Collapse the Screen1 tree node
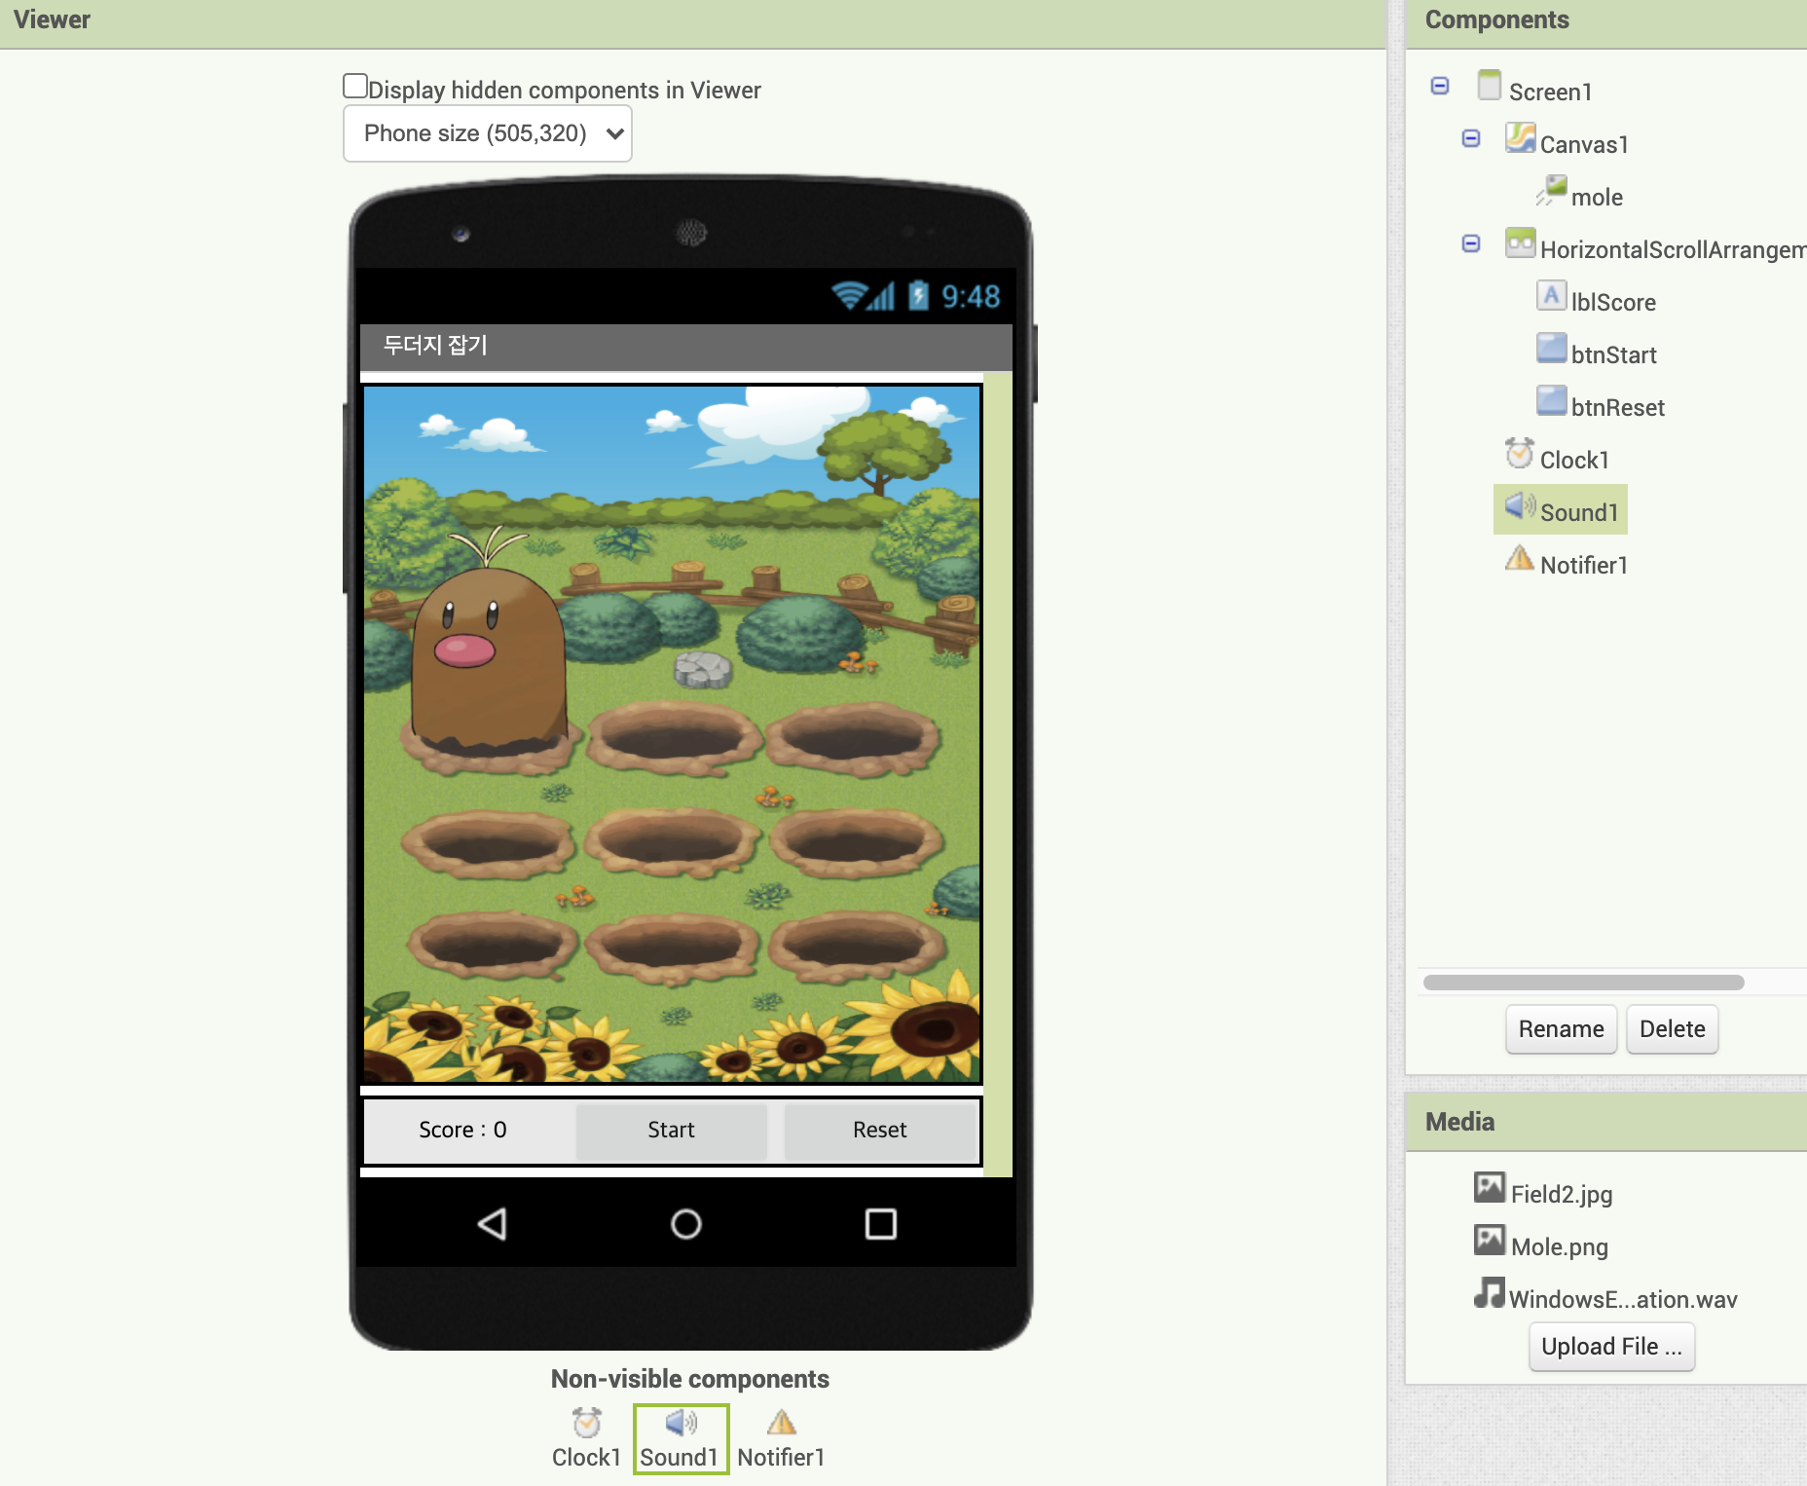This screenshot has width=1807, height=1486. pyautogui.click(x=1440, y=86)
